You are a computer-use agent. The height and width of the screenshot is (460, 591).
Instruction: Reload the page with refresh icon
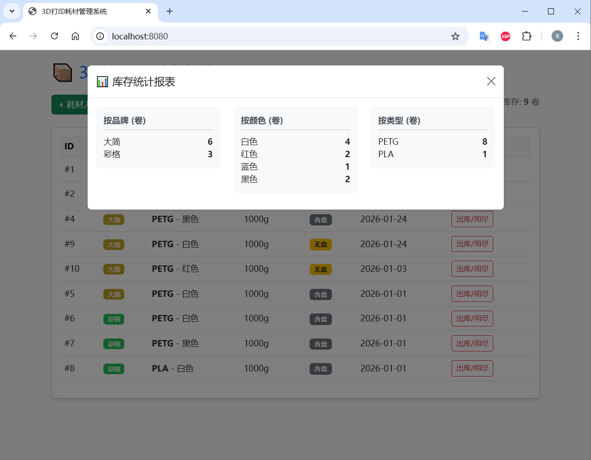[55, 36]
